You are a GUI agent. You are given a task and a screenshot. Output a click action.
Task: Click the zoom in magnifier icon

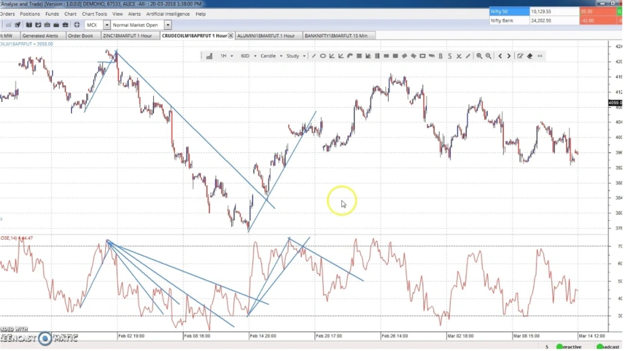pos(479,56)
